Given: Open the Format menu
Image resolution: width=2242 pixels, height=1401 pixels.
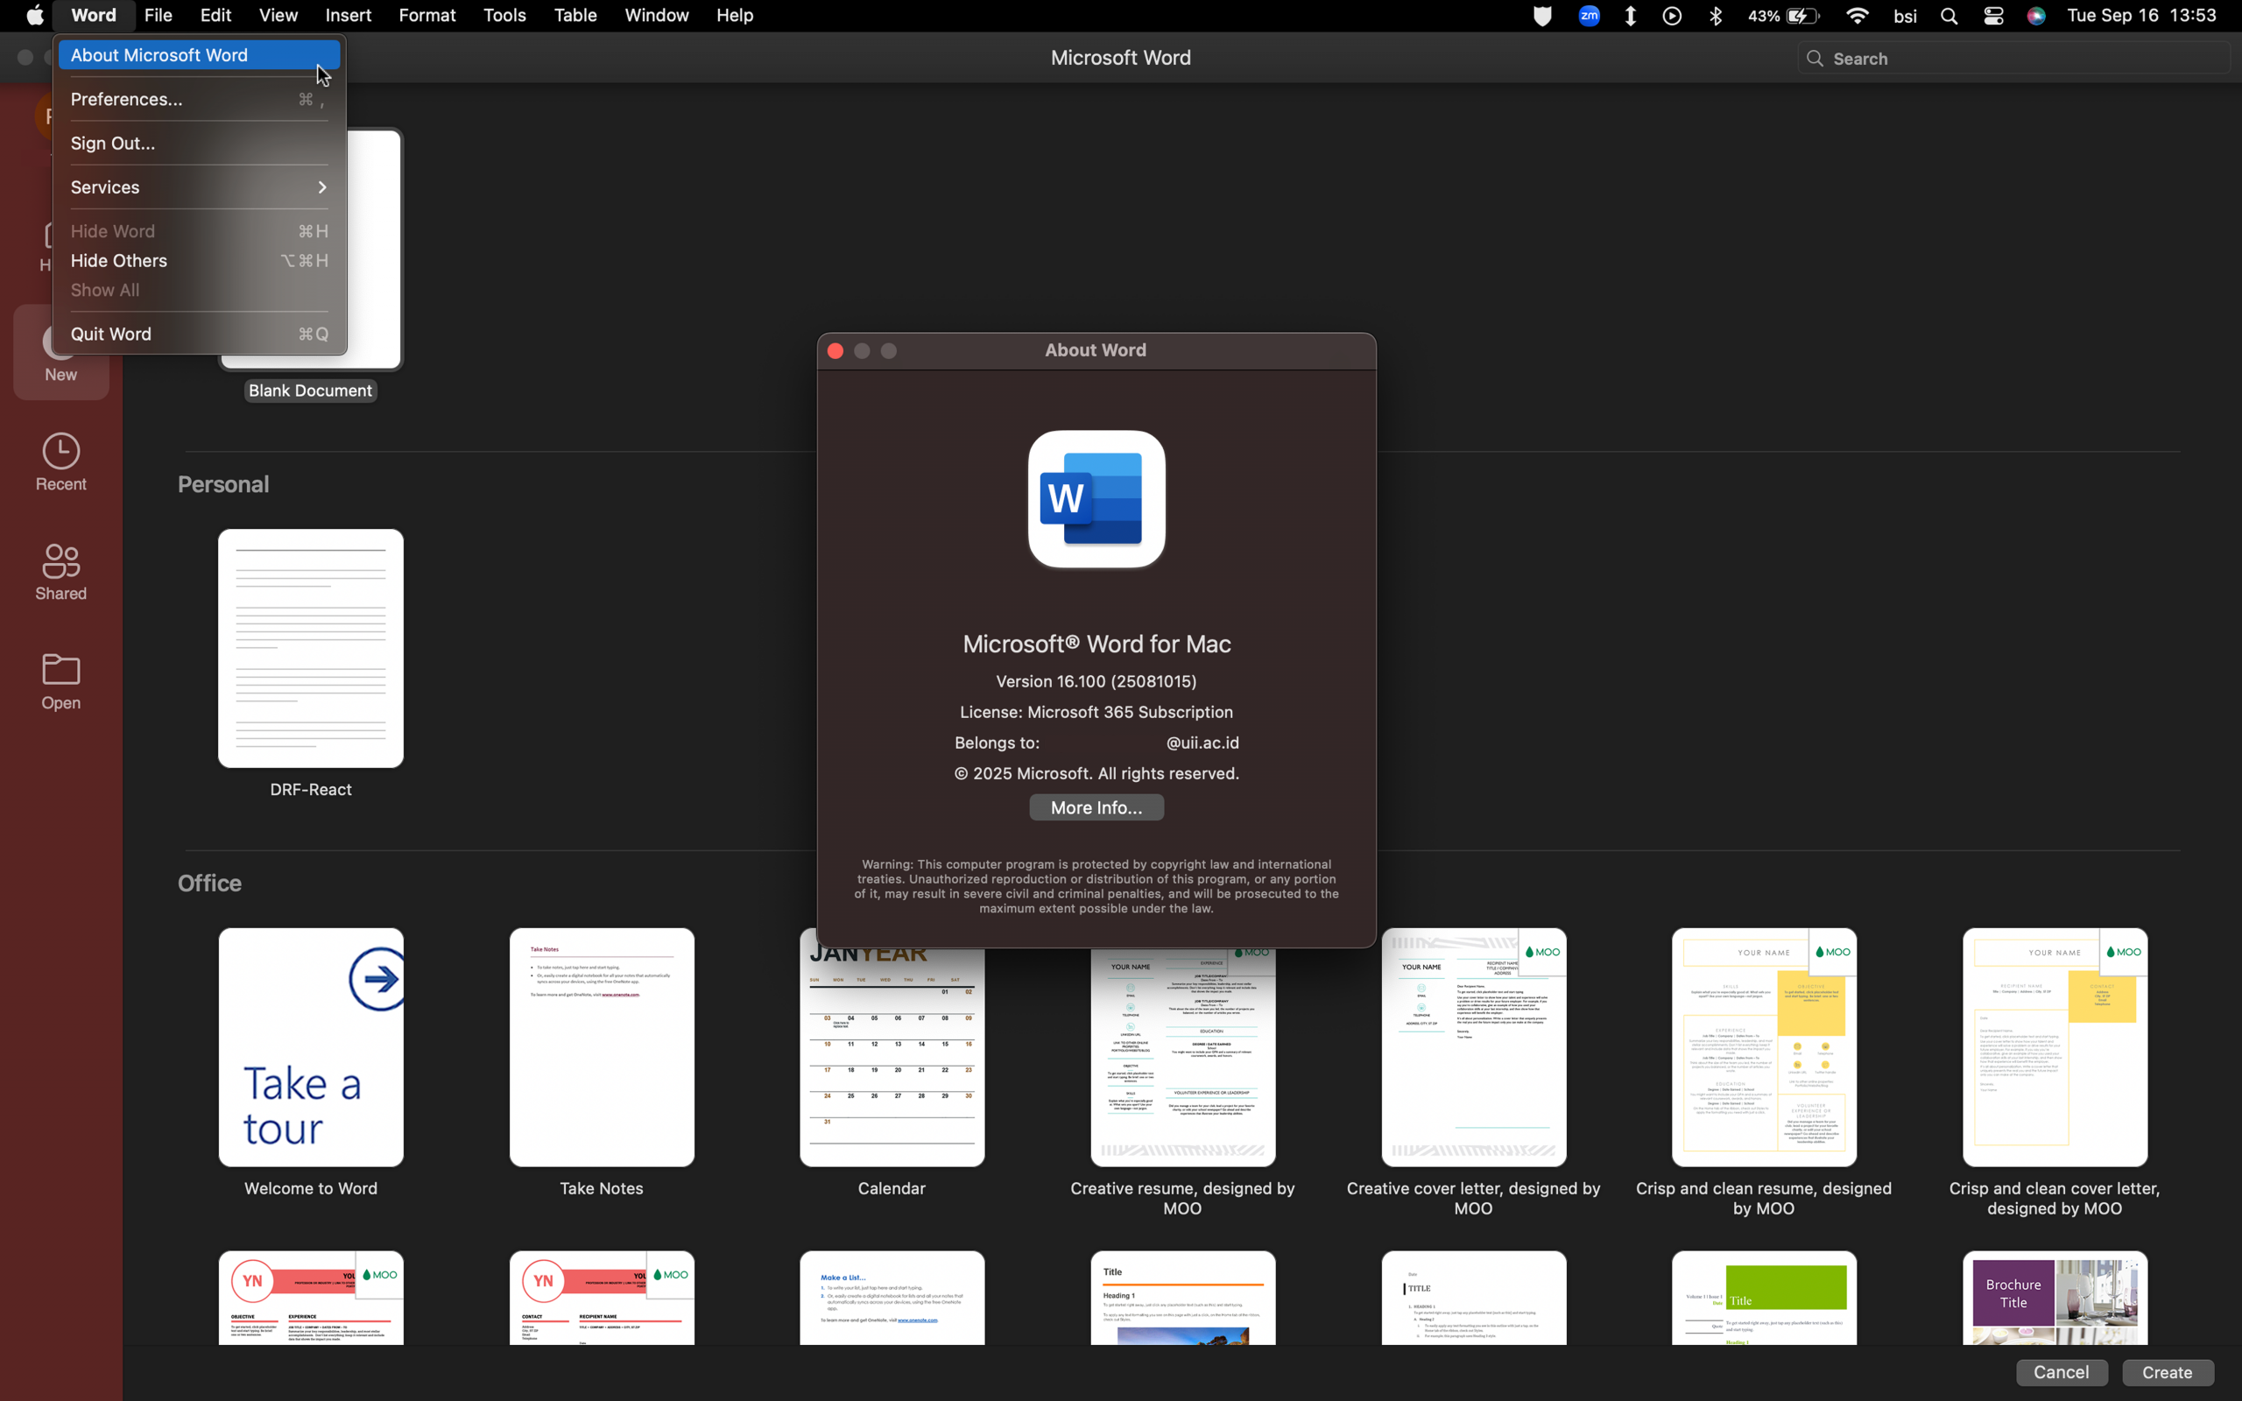Looking at the screenshot, I should (x=427, y=16).
